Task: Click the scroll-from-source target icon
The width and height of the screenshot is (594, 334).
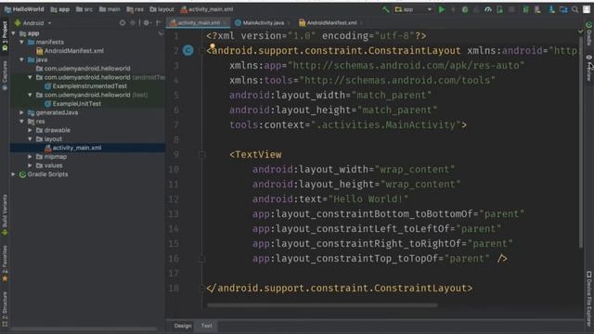Action: [x=123, y=23]
